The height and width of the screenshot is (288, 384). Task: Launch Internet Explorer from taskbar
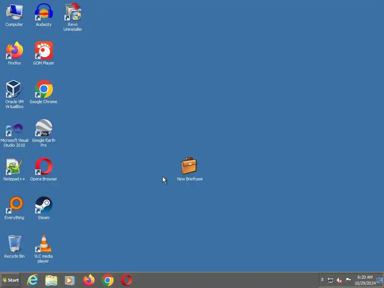[33, 280]
